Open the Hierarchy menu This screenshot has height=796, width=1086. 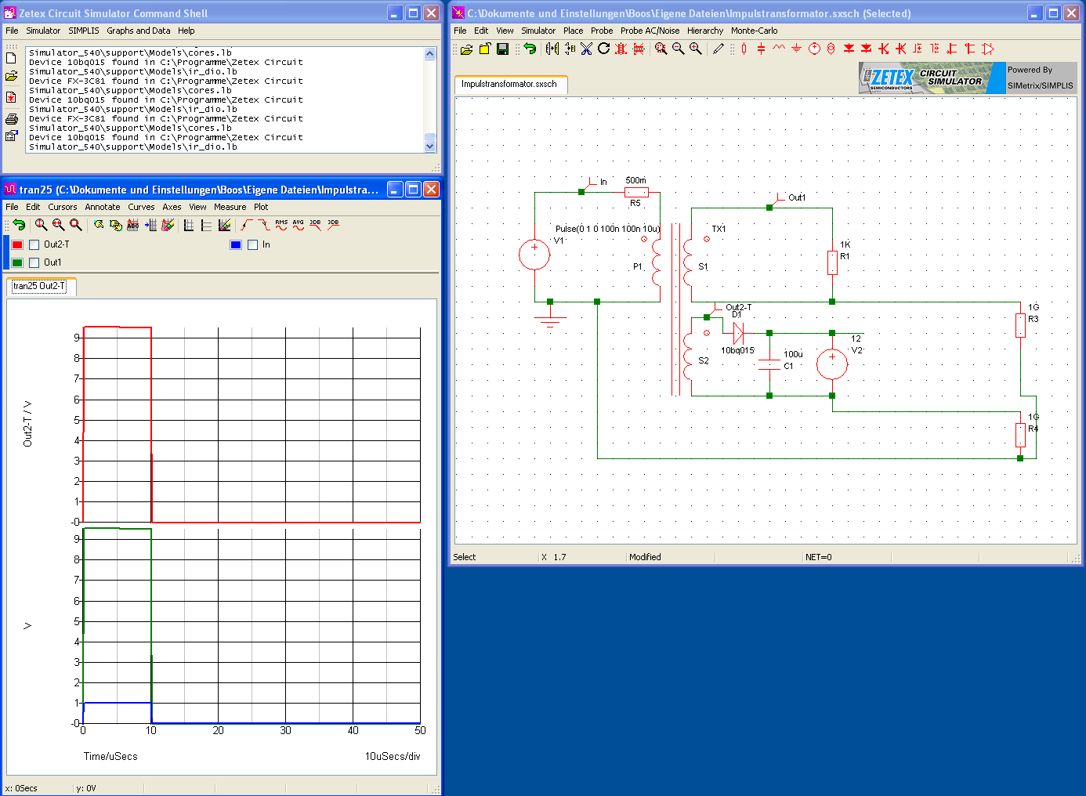[x=705, y=31]
